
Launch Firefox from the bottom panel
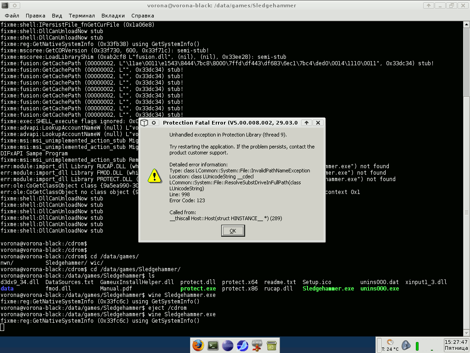click(x=198, y=345)
